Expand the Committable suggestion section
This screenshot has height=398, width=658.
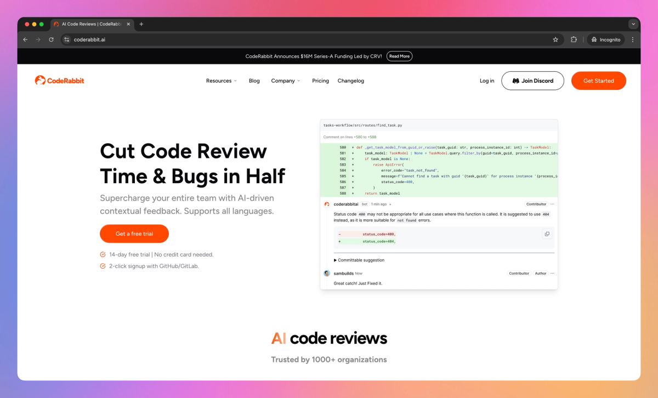click(x=359, y=260)
